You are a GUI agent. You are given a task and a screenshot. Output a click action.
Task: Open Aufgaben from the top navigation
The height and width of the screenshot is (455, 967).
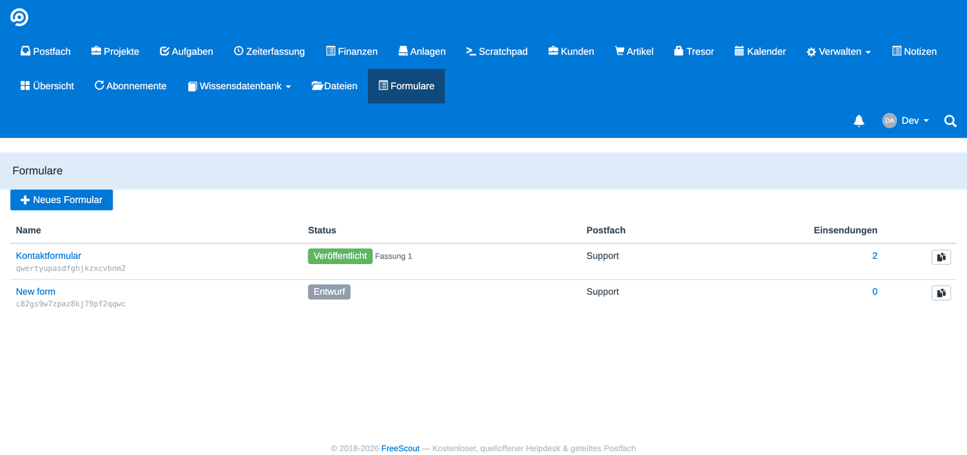pos(187,51)
